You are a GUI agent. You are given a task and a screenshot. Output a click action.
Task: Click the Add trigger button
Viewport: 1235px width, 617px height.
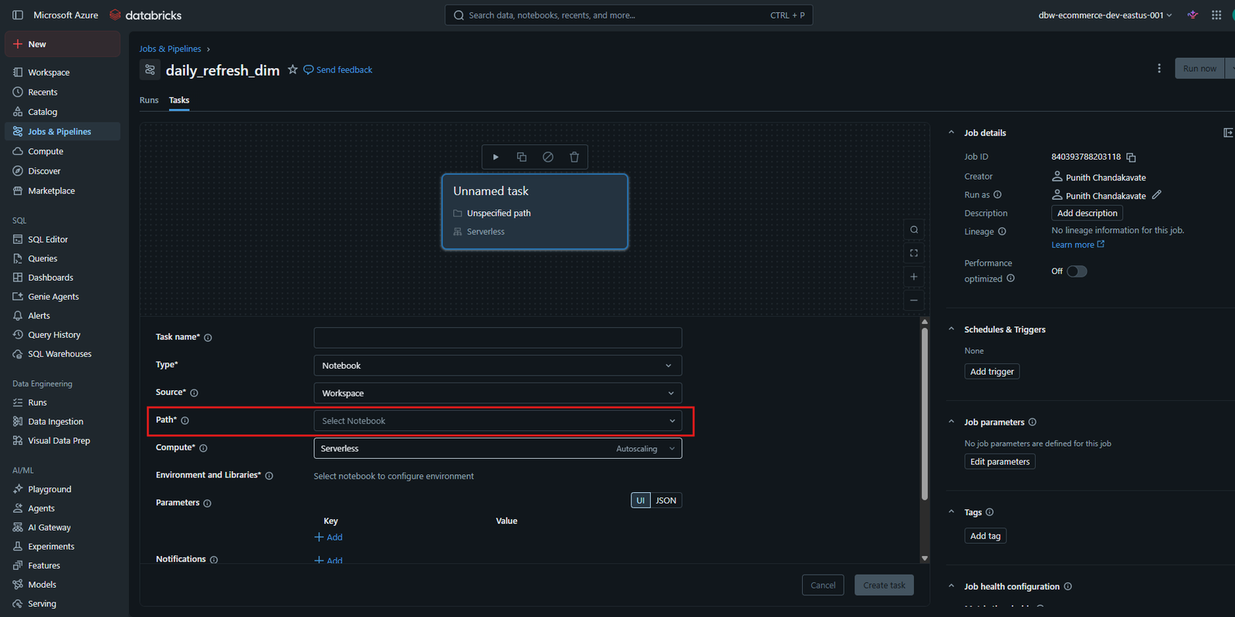992,372
